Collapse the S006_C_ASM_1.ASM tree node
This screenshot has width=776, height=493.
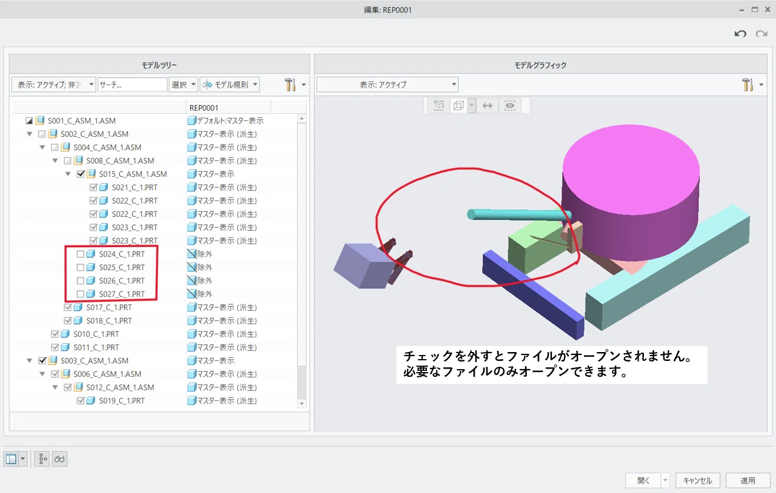click(42, 374)
